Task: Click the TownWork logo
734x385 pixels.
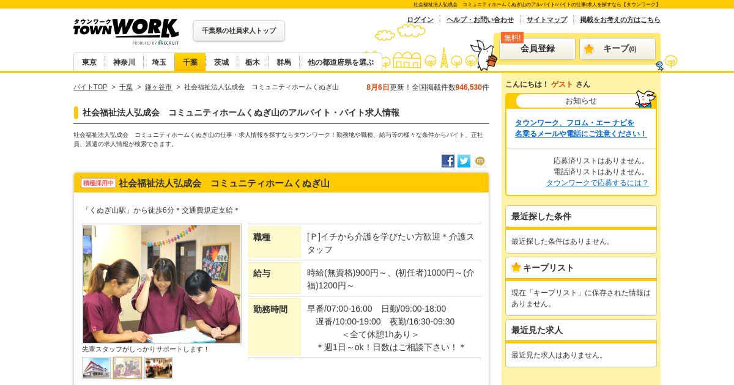Action: point(126,31)
